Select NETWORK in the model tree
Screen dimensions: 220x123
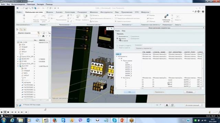(27, 83)
